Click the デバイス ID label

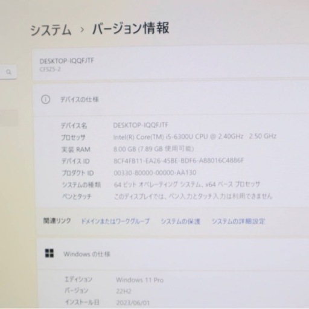pos(75,161)
